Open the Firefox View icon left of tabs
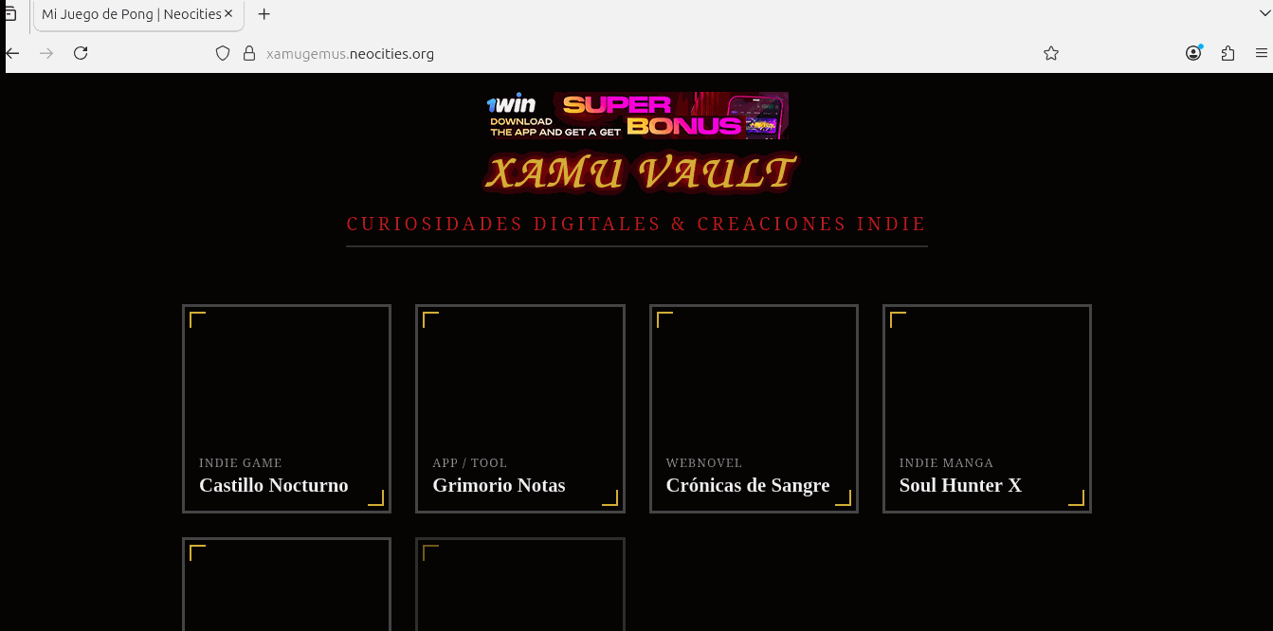1273x631 pixels. (9, 14)
